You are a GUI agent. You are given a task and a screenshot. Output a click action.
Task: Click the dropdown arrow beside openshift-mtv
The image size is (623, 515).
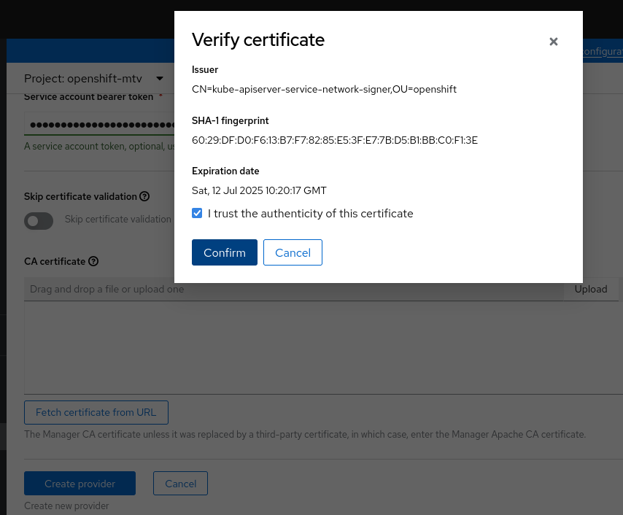tap(160, 78)
